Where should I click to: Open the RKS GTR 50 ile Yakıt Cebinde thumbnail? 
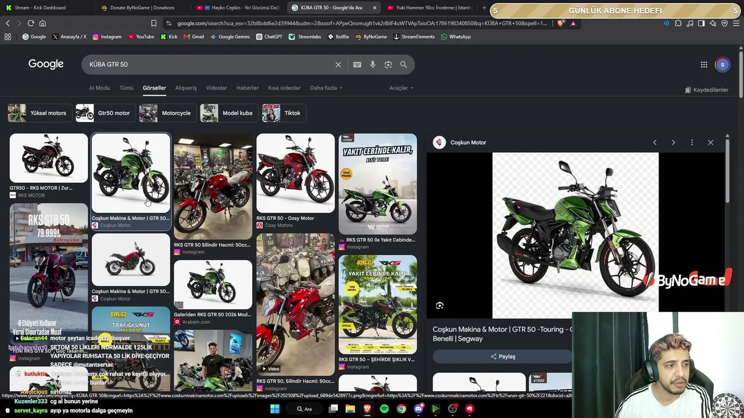pyautogui.click(x=378, y=184)
